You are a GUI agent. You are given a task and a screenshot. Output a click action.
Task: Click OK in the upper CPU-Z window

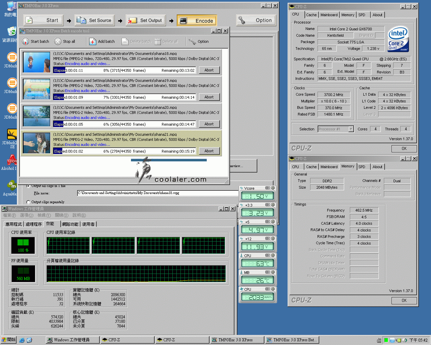[404, 149]
